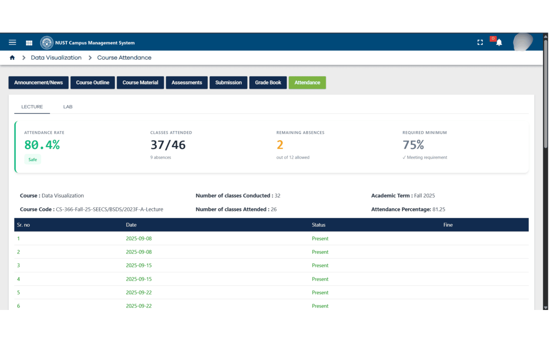
Task: Open the Course Outline tab
Action: 93,83
